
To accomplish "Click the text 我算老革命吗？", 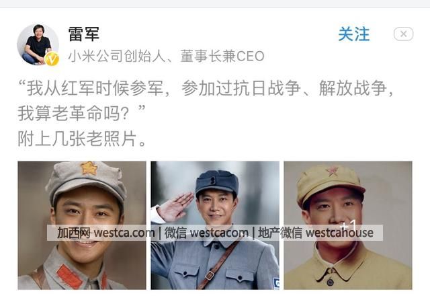I will click(x=73, y=114).
